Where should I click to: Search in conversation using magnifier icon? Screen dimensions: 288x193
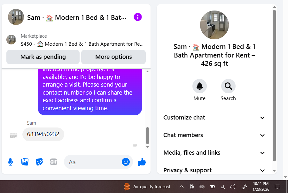coord(228,86)
